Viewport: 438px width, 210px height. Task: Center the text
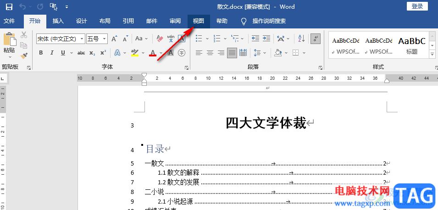(210, 52)
